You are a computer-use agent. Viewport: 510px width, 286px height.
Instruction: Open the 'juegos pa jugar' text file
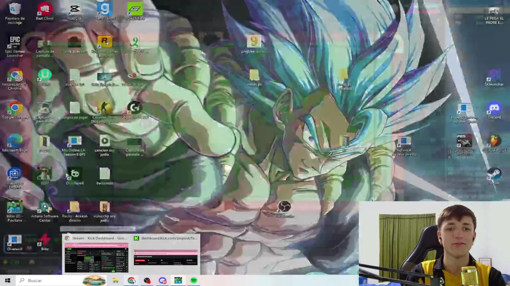click(x=75, y=111)
